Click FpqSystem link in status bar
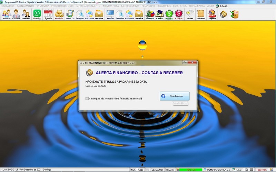This screenshot has width=276, height=172. click(262, 170)
